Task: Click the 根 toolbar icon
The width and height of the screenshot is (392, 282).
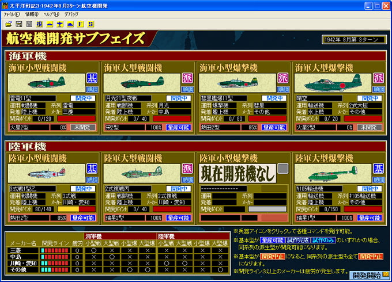Action: [40, 24]
